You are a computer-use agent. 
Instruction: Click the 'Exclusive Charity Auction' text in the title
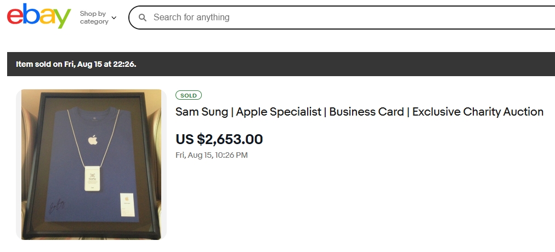pos(478,112)
